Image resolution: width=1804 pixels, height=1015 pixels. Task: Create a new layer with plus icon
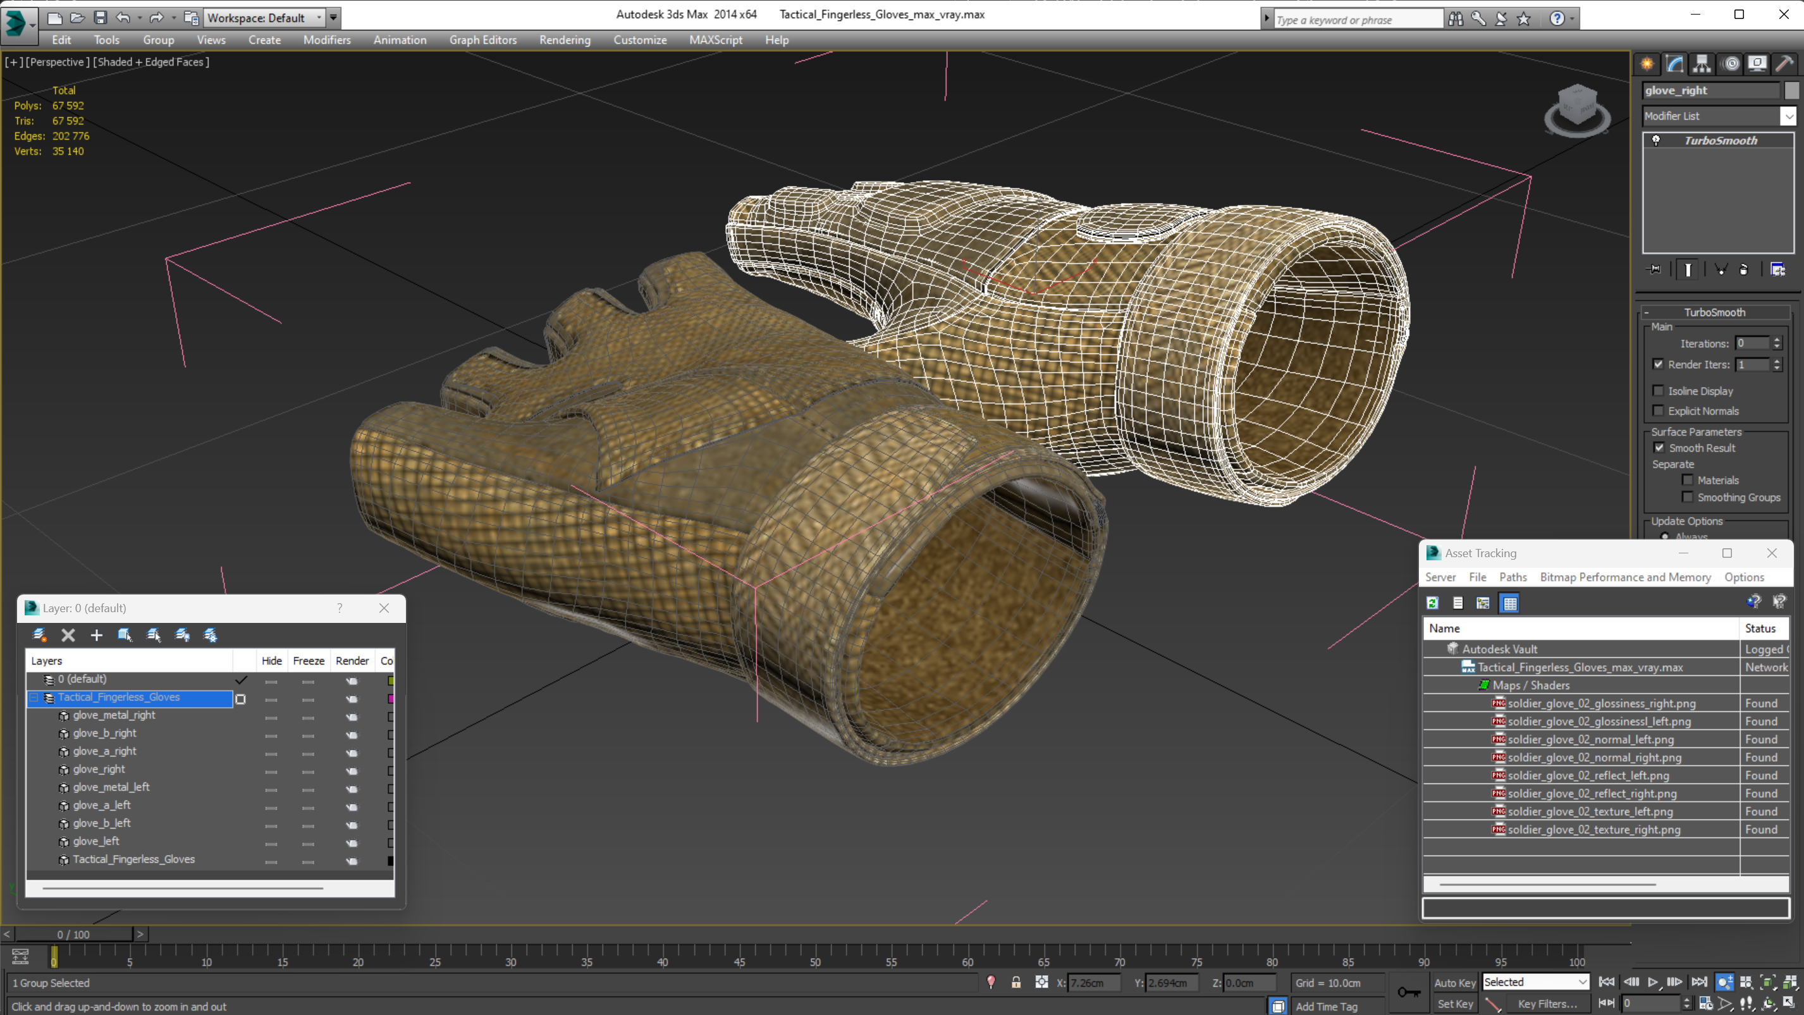click(97, 635)
